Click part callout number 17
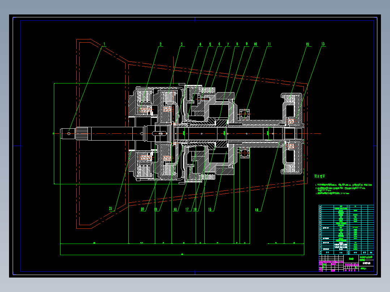Viewport: 390px width, 292px height. click(x=187, y=210)
